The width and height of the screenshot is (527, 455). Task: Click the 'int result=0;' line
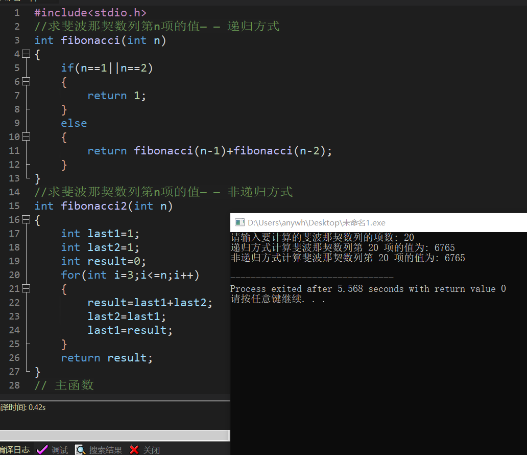(x=103, y=261)
